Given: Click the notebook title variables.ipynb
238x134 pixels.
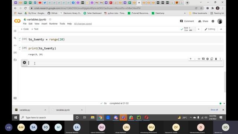Looking at the screenshot, I should click(36, 19).
